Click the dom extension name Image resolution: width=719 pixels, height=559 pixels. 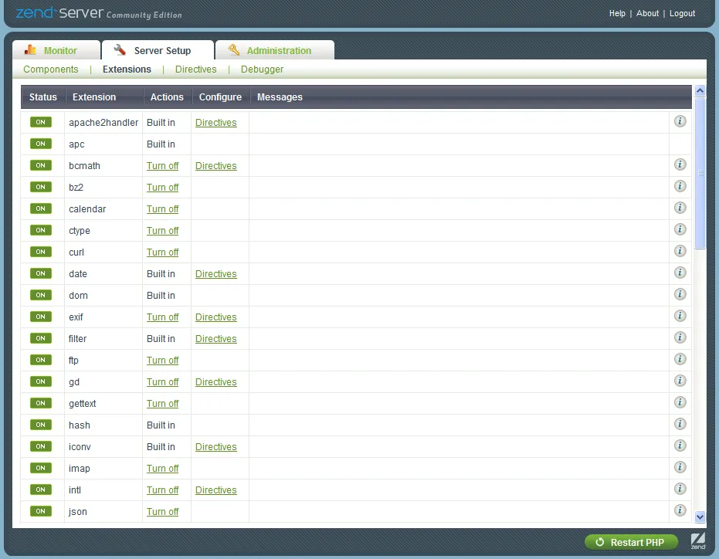[x=78, y=295]
